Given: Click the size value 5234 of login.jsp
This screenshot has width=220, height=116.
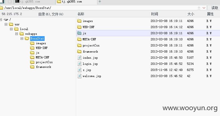Looking at the screenshot, I should (x=190, y=64).
